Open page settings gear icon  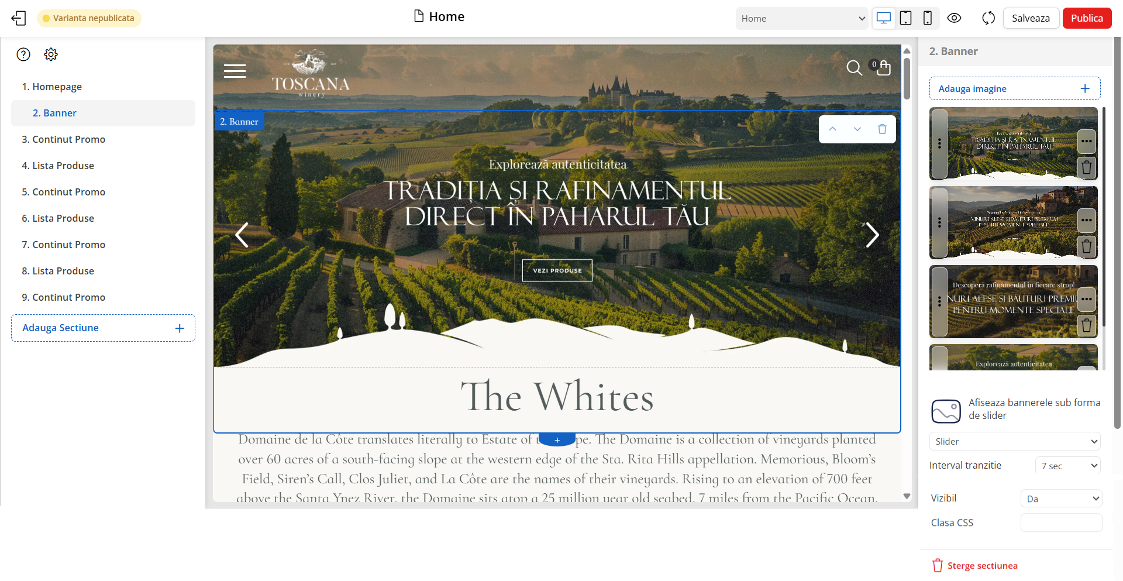click(51, 54)
